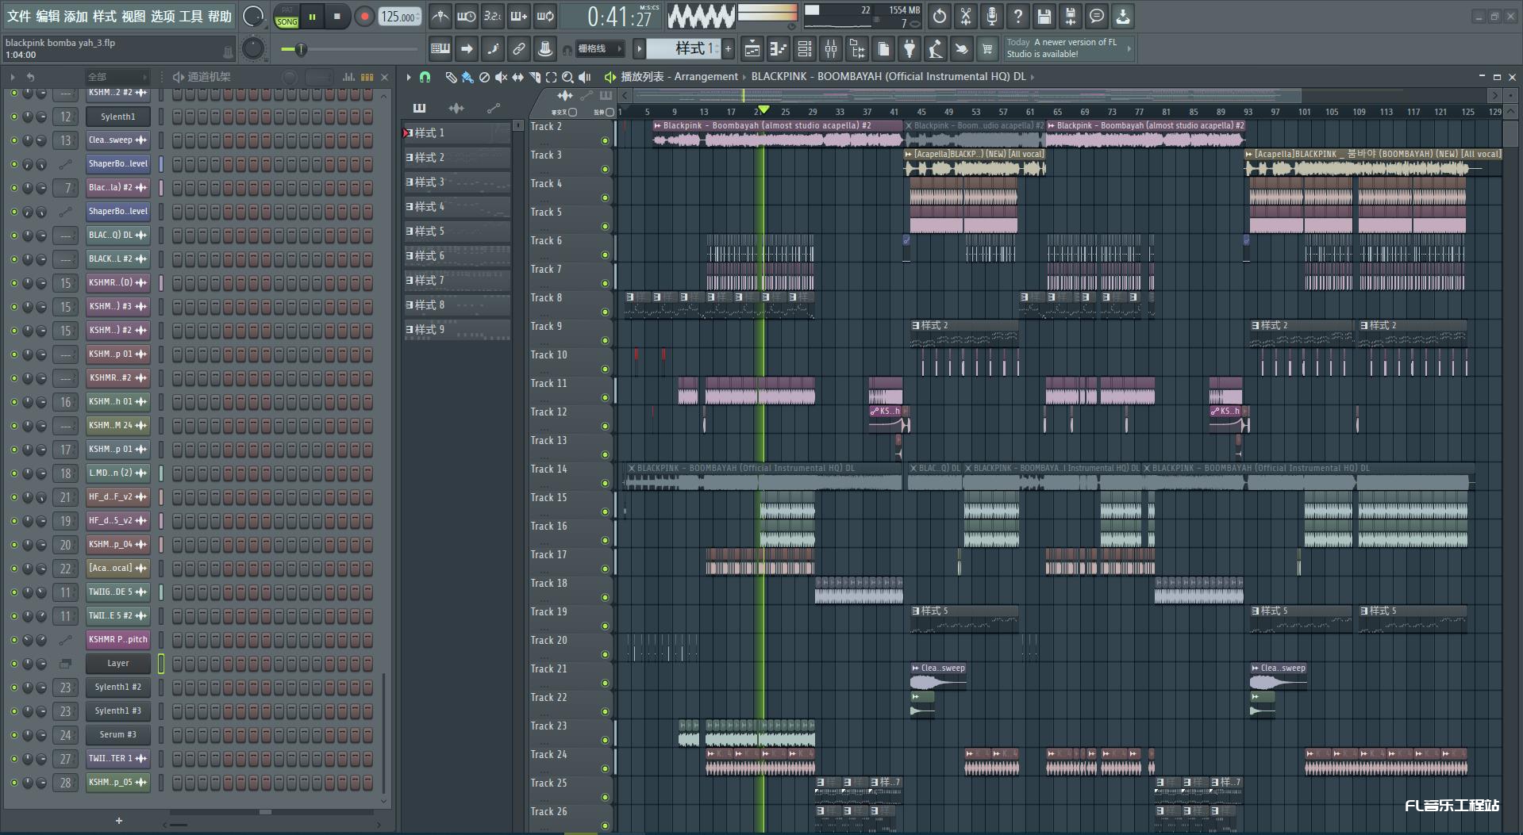
Task: Open the grid line snap dropdown
Action: (x=599, y=49)
